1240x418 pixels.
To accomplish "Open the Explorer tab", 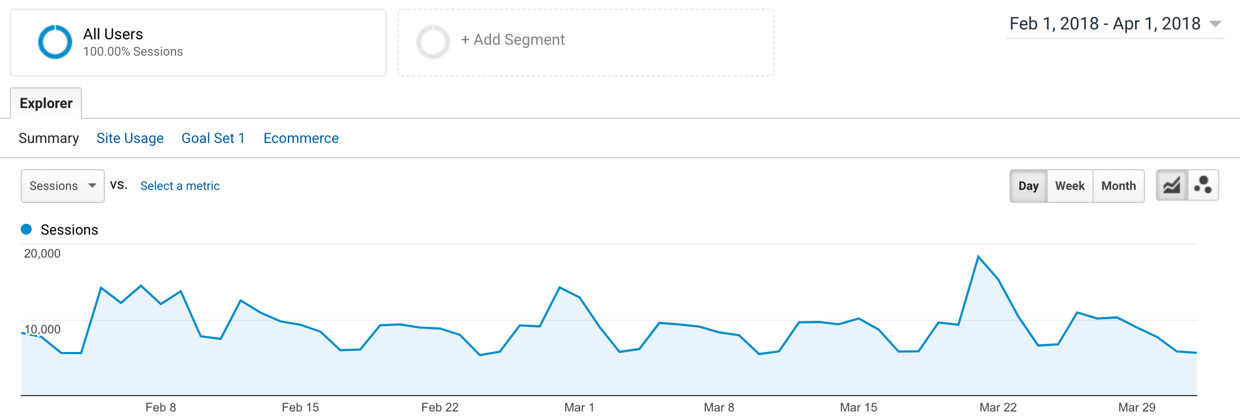I will [x=46, y=103].
